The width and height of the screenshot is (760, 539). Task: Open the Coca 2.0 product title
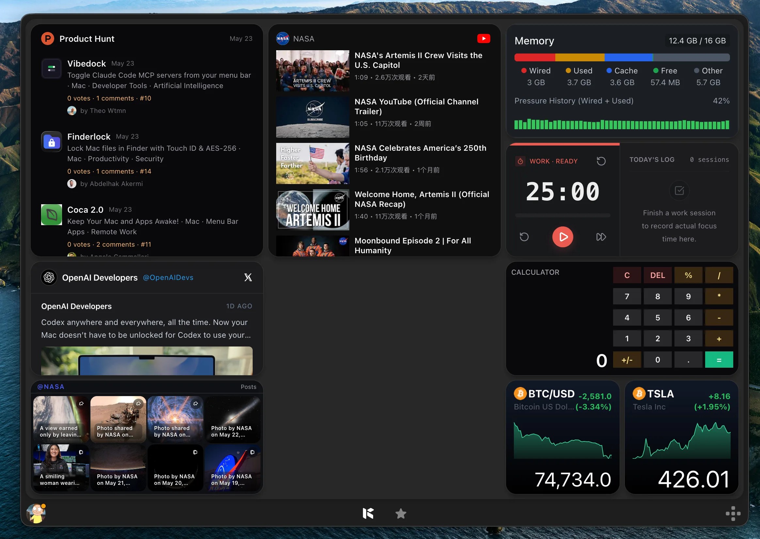(x=85, y=210)
